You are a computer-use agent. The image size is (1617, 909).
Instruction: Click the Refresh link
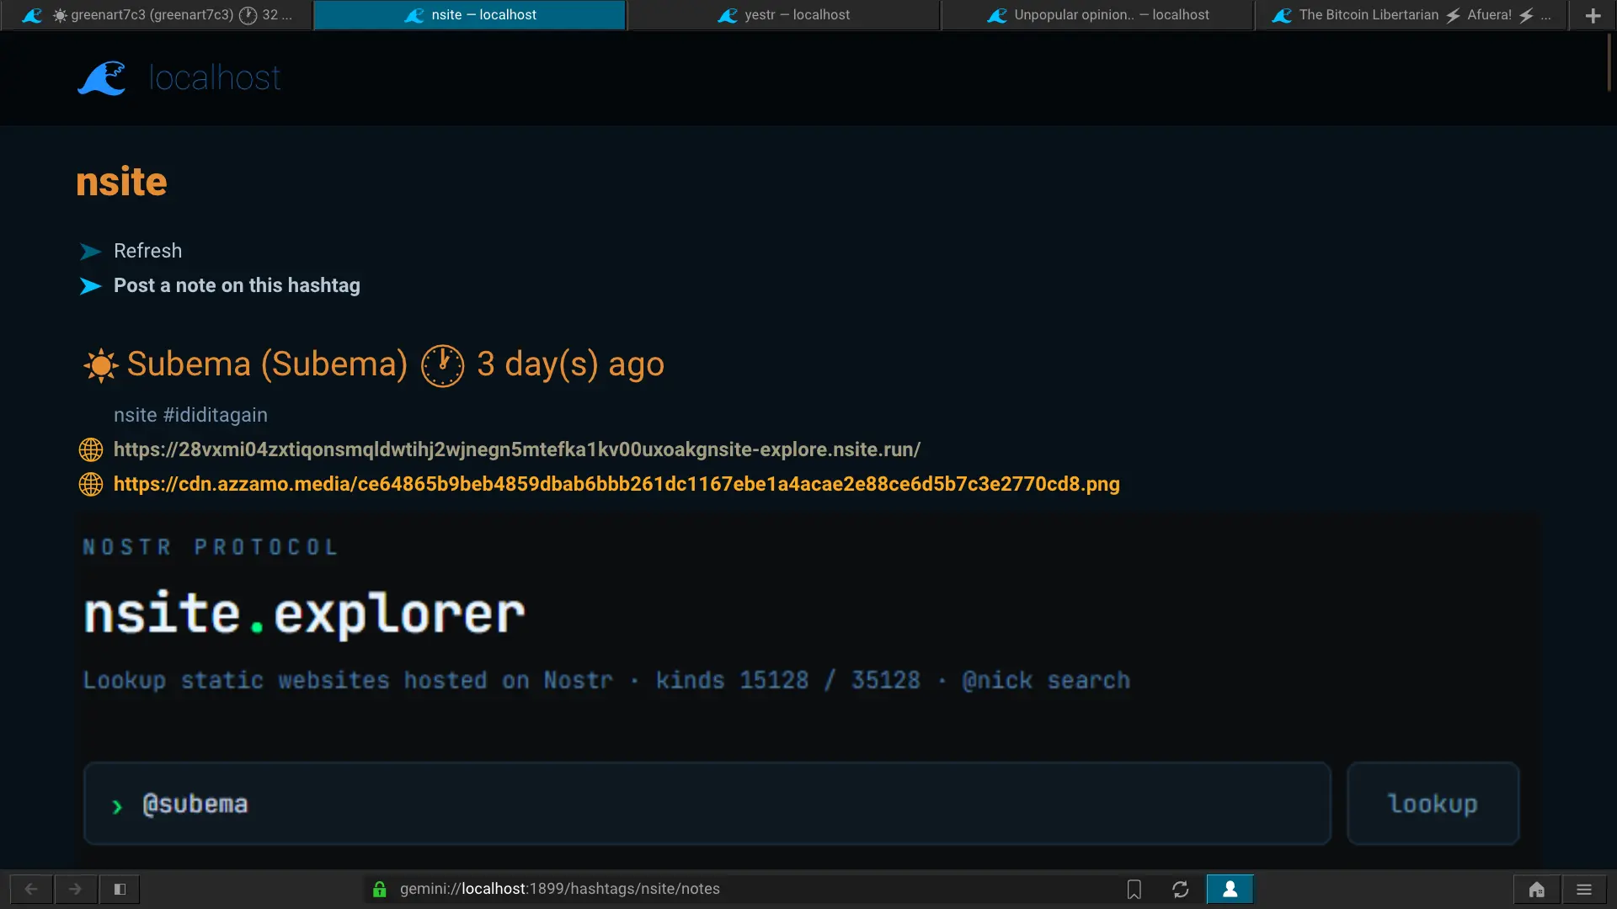point(147,251)
